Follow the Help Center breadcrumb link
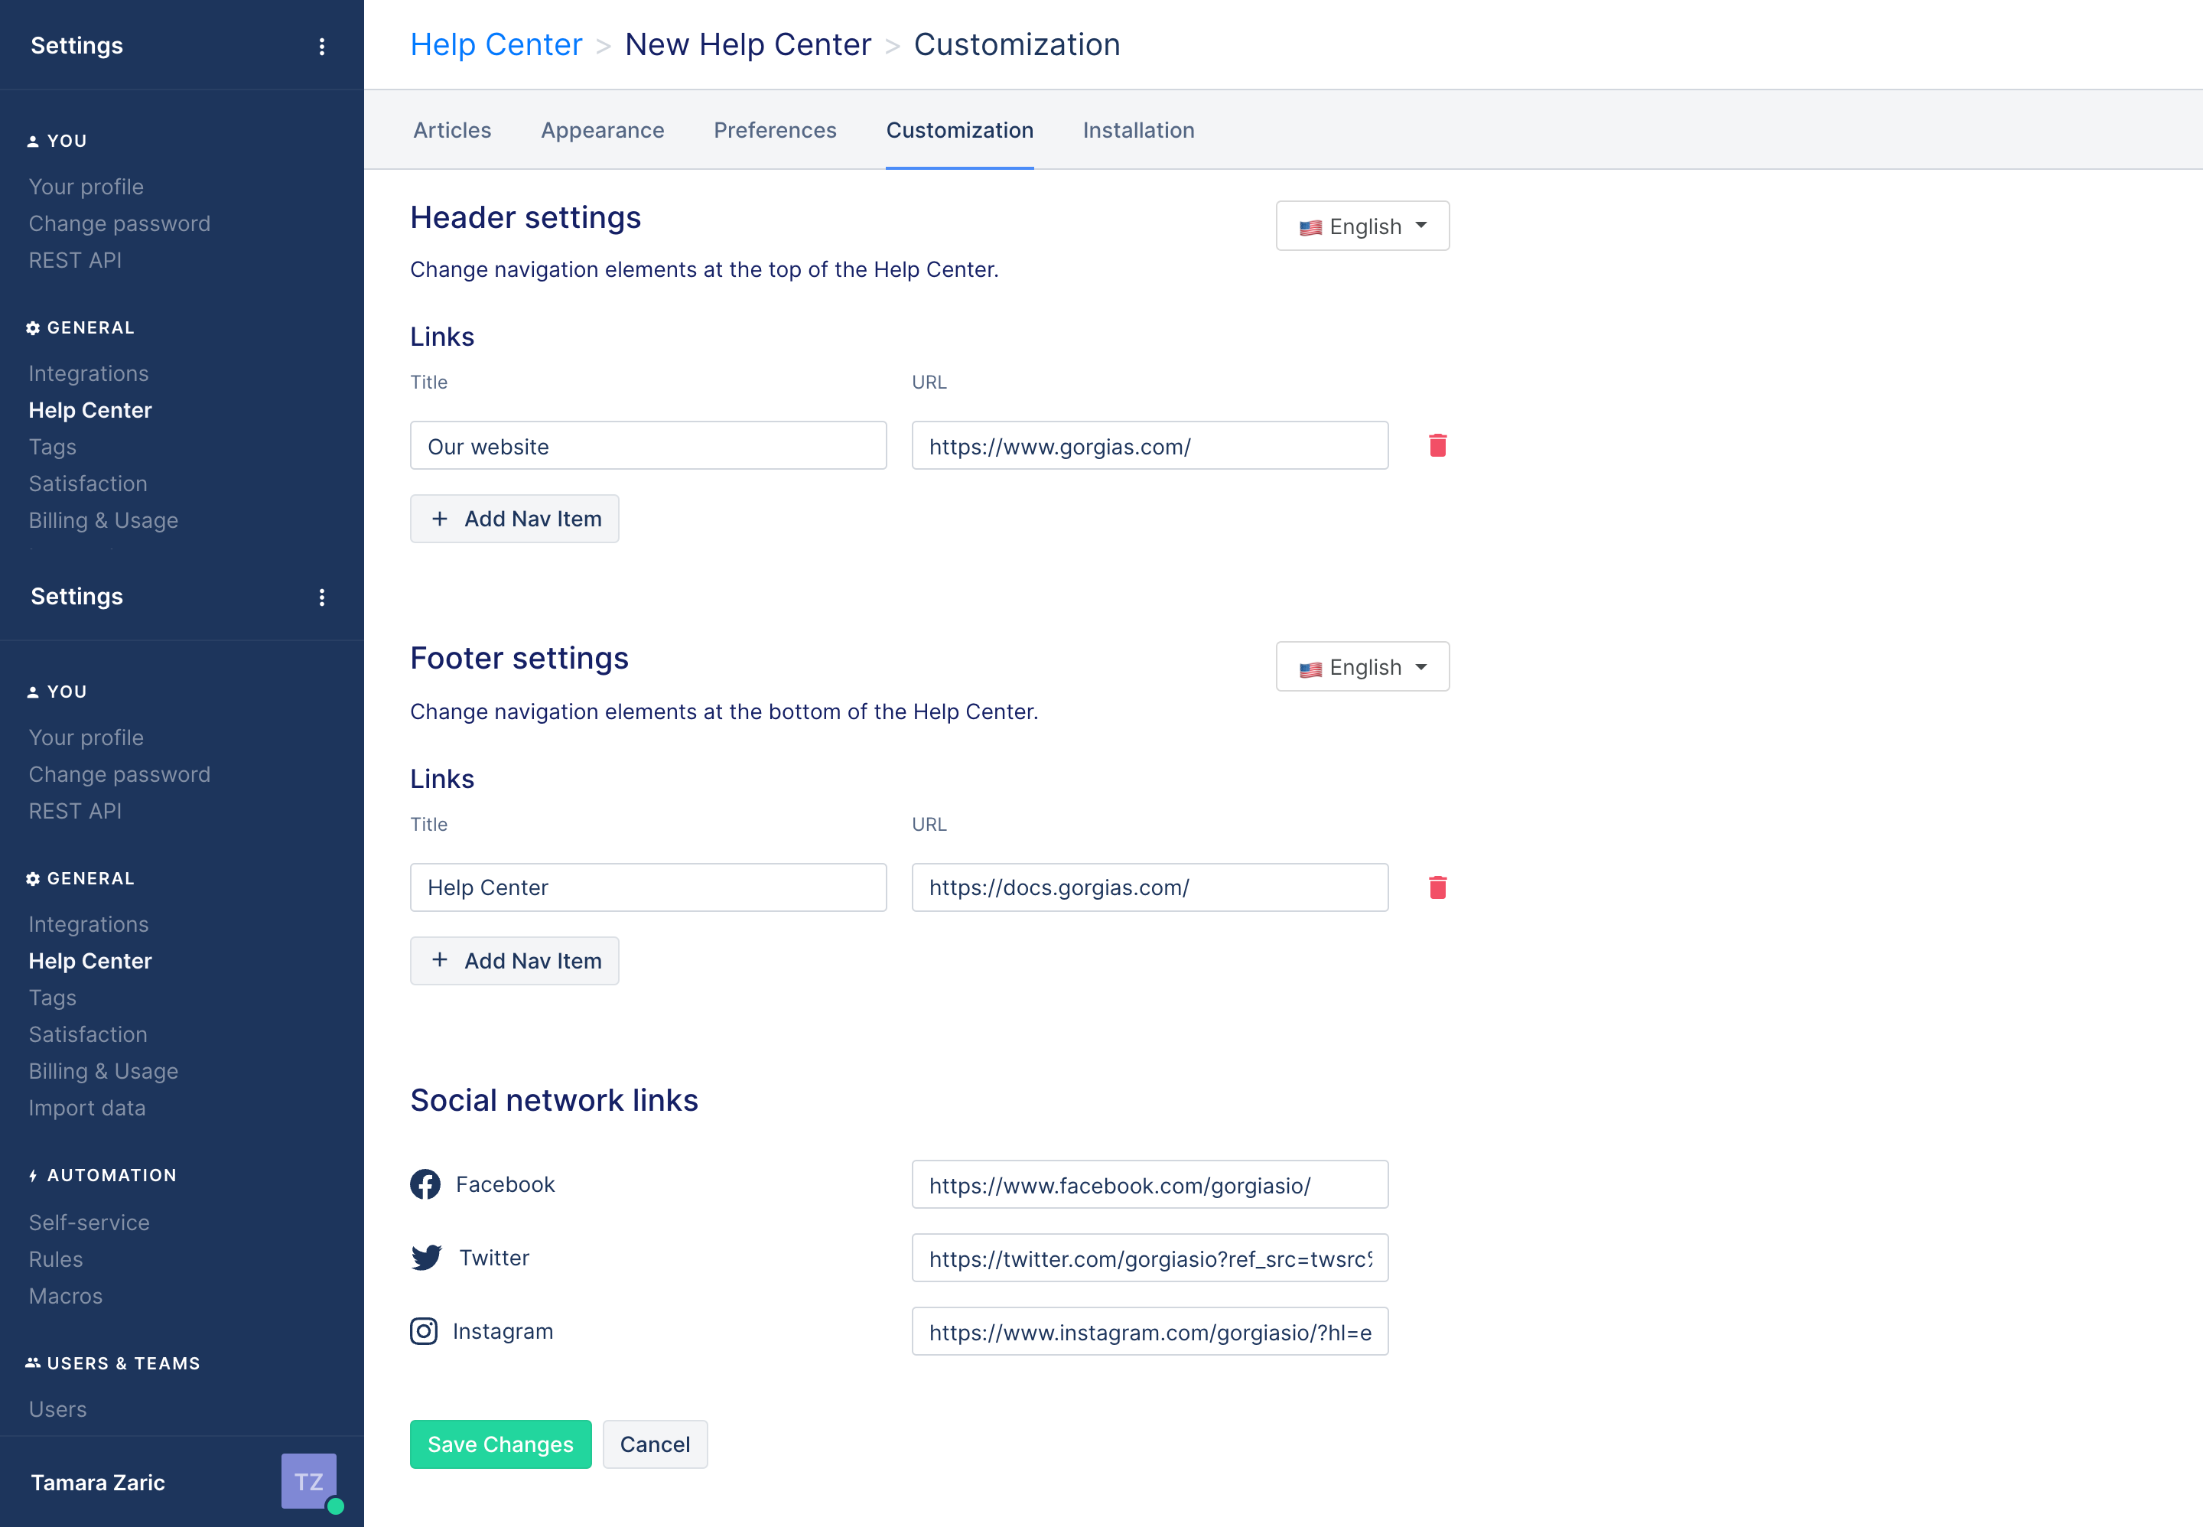 496,45
